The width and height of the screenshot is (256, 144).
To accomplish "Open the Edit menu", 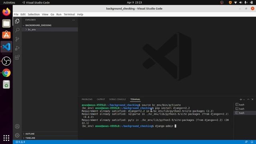I will tap(23, 14).
